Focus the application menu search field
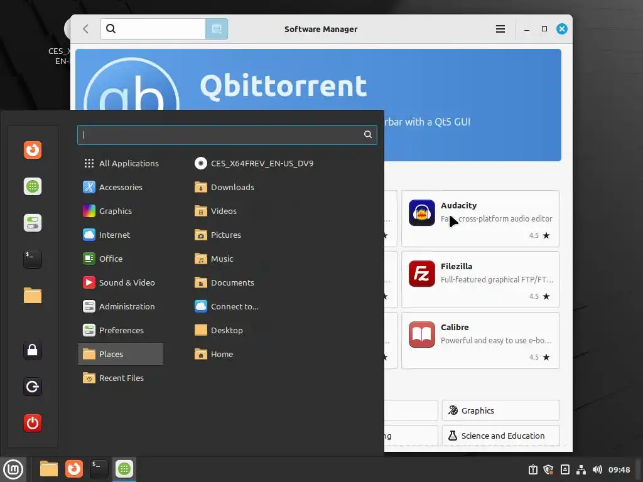643x482 pixels. click(227, 135)
